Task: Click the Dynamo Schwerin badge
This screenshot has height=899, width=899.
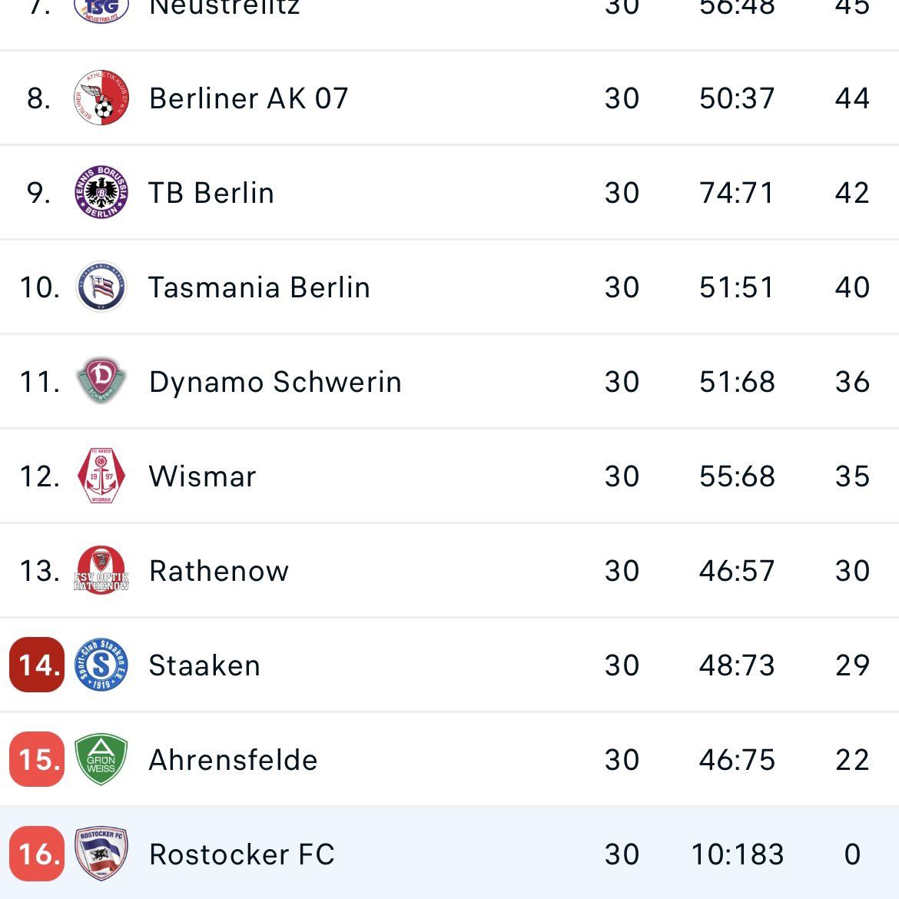Action: point(101,380)
